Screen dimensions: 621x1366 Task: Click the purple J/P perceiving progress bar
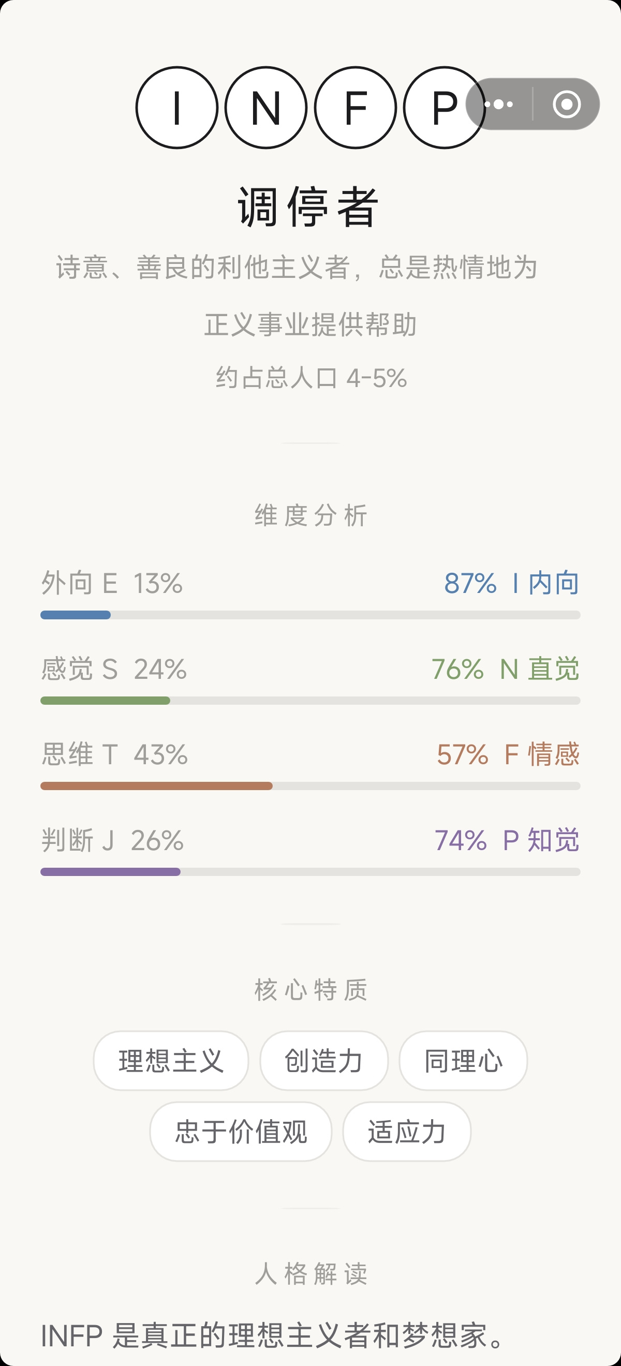pyautogui.click(x=310, y=872)
